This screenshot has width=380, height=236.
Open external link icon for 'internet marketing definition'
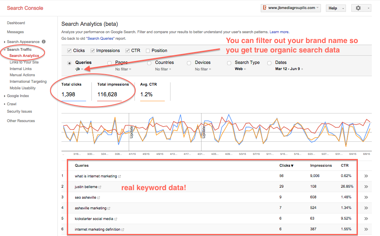tap(123, 230)
